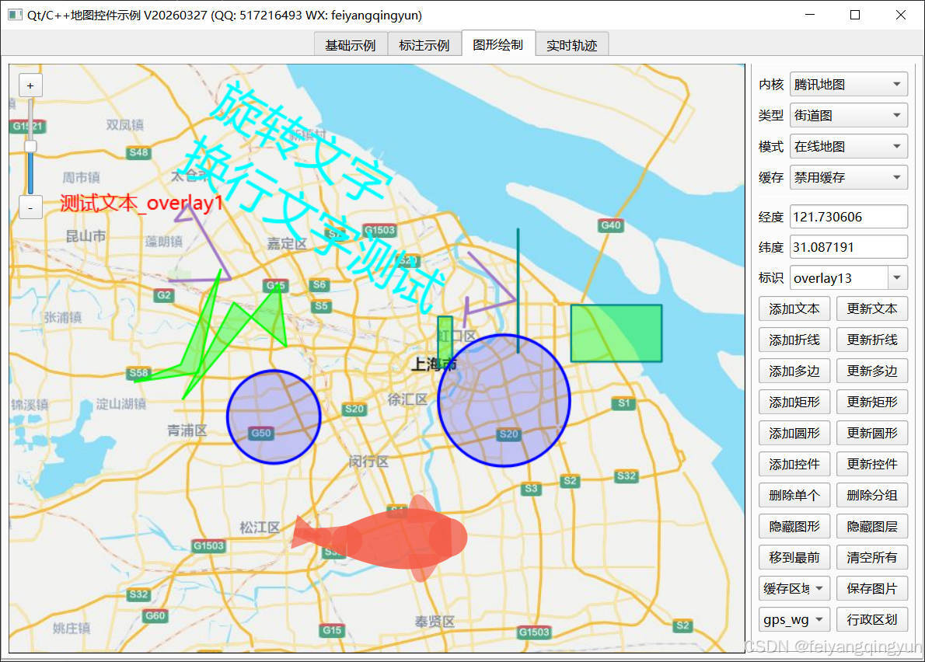Click the 添加多边 button
This screenshot has height=662, width=925.
(794, 371)
